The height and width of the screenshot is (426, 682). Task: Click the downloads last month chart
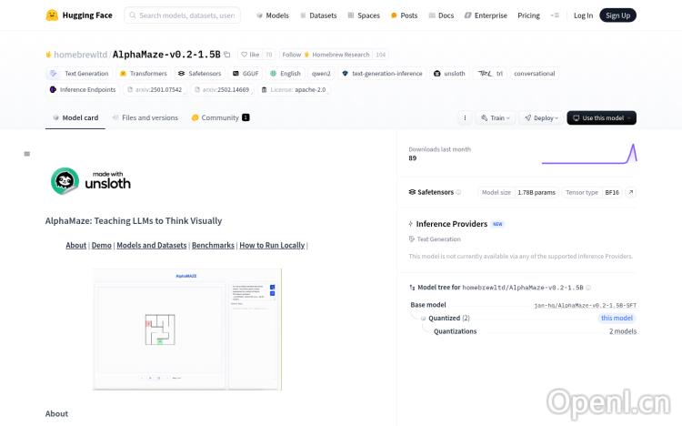(x=588, y=154)
